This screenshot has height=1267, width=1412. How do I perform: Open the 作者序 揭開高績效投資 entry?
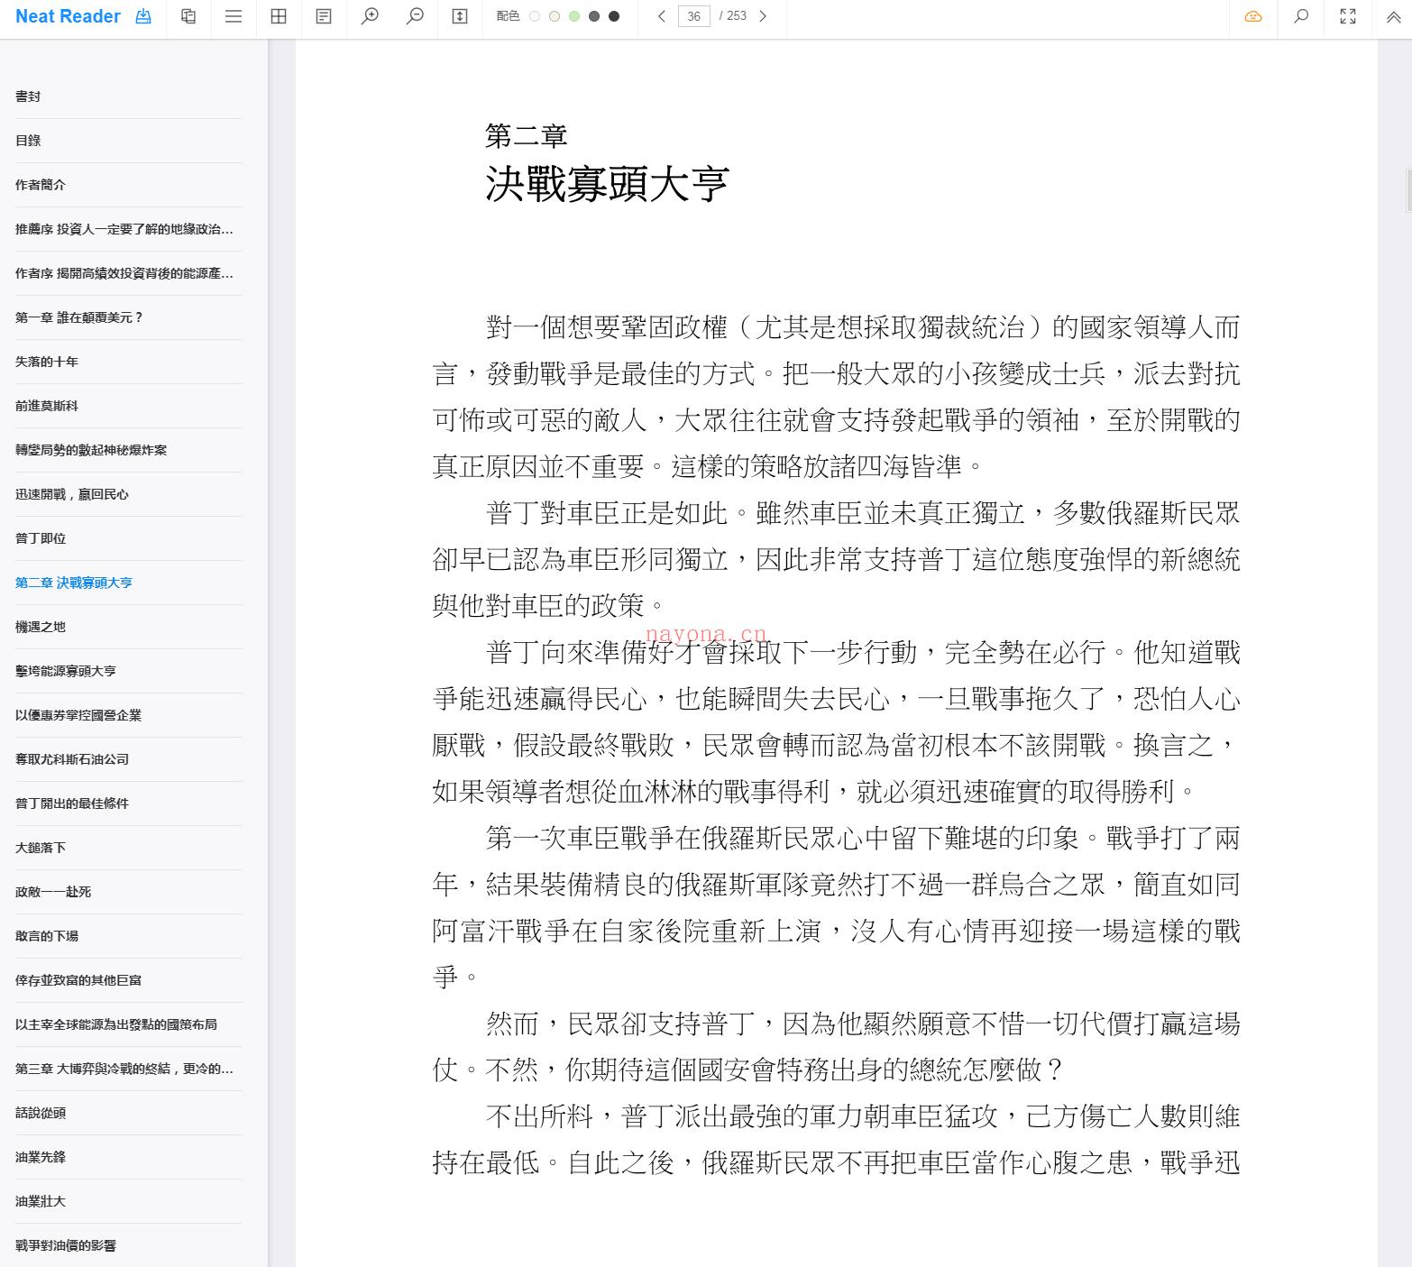[x=124, y=273]
